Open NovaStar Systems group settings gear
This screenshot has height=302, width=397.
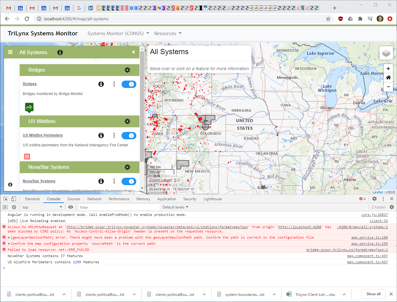127,167
